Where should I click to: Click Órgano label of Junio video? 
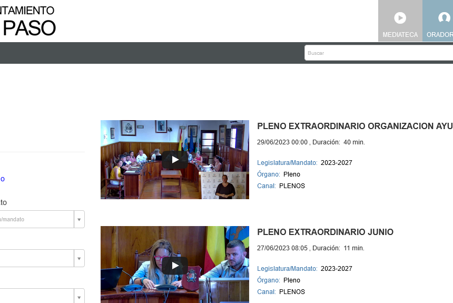[x=269, y=280]
